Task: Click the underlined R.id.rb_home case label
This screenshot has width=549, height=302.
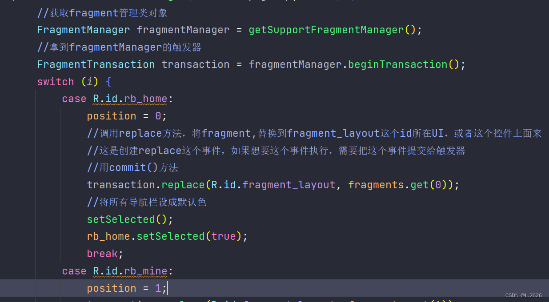Action: [x=129, y=99]
